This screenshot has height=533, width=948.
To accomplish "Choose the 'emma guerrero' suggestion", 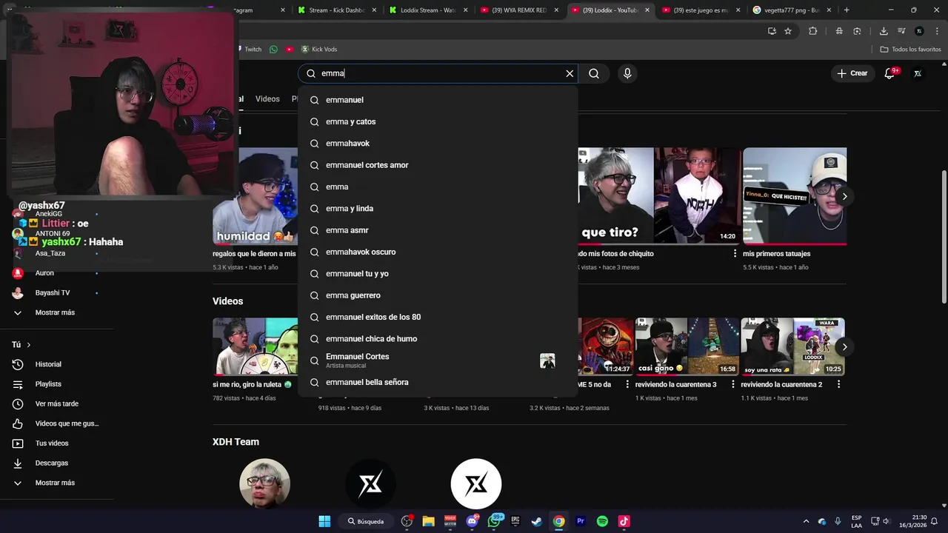I will tap(438, 295).
